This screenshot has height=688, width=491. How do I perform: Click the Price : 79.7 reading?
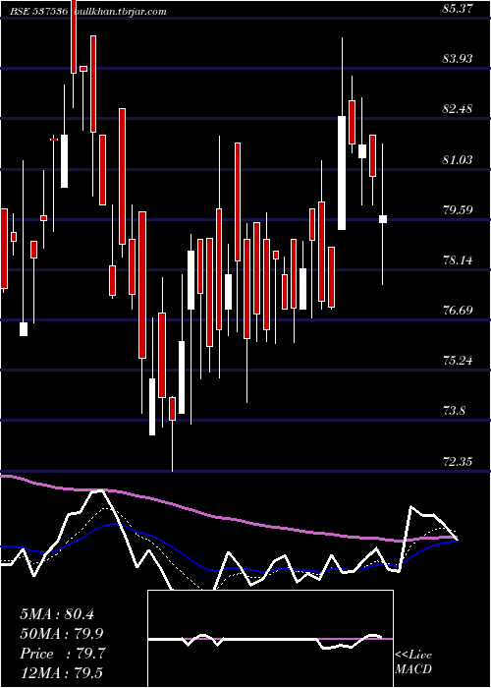62,654
